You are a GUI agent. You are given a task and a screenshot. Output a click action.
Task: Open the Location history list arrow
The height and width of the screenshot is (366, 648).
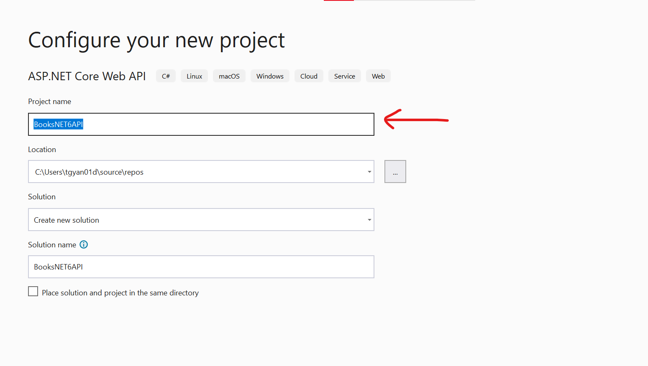369,171
